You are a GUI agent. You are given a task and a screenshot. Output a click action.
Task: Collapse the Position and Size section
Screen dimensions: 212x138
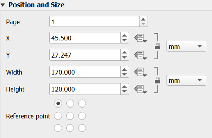click(3, 5)
